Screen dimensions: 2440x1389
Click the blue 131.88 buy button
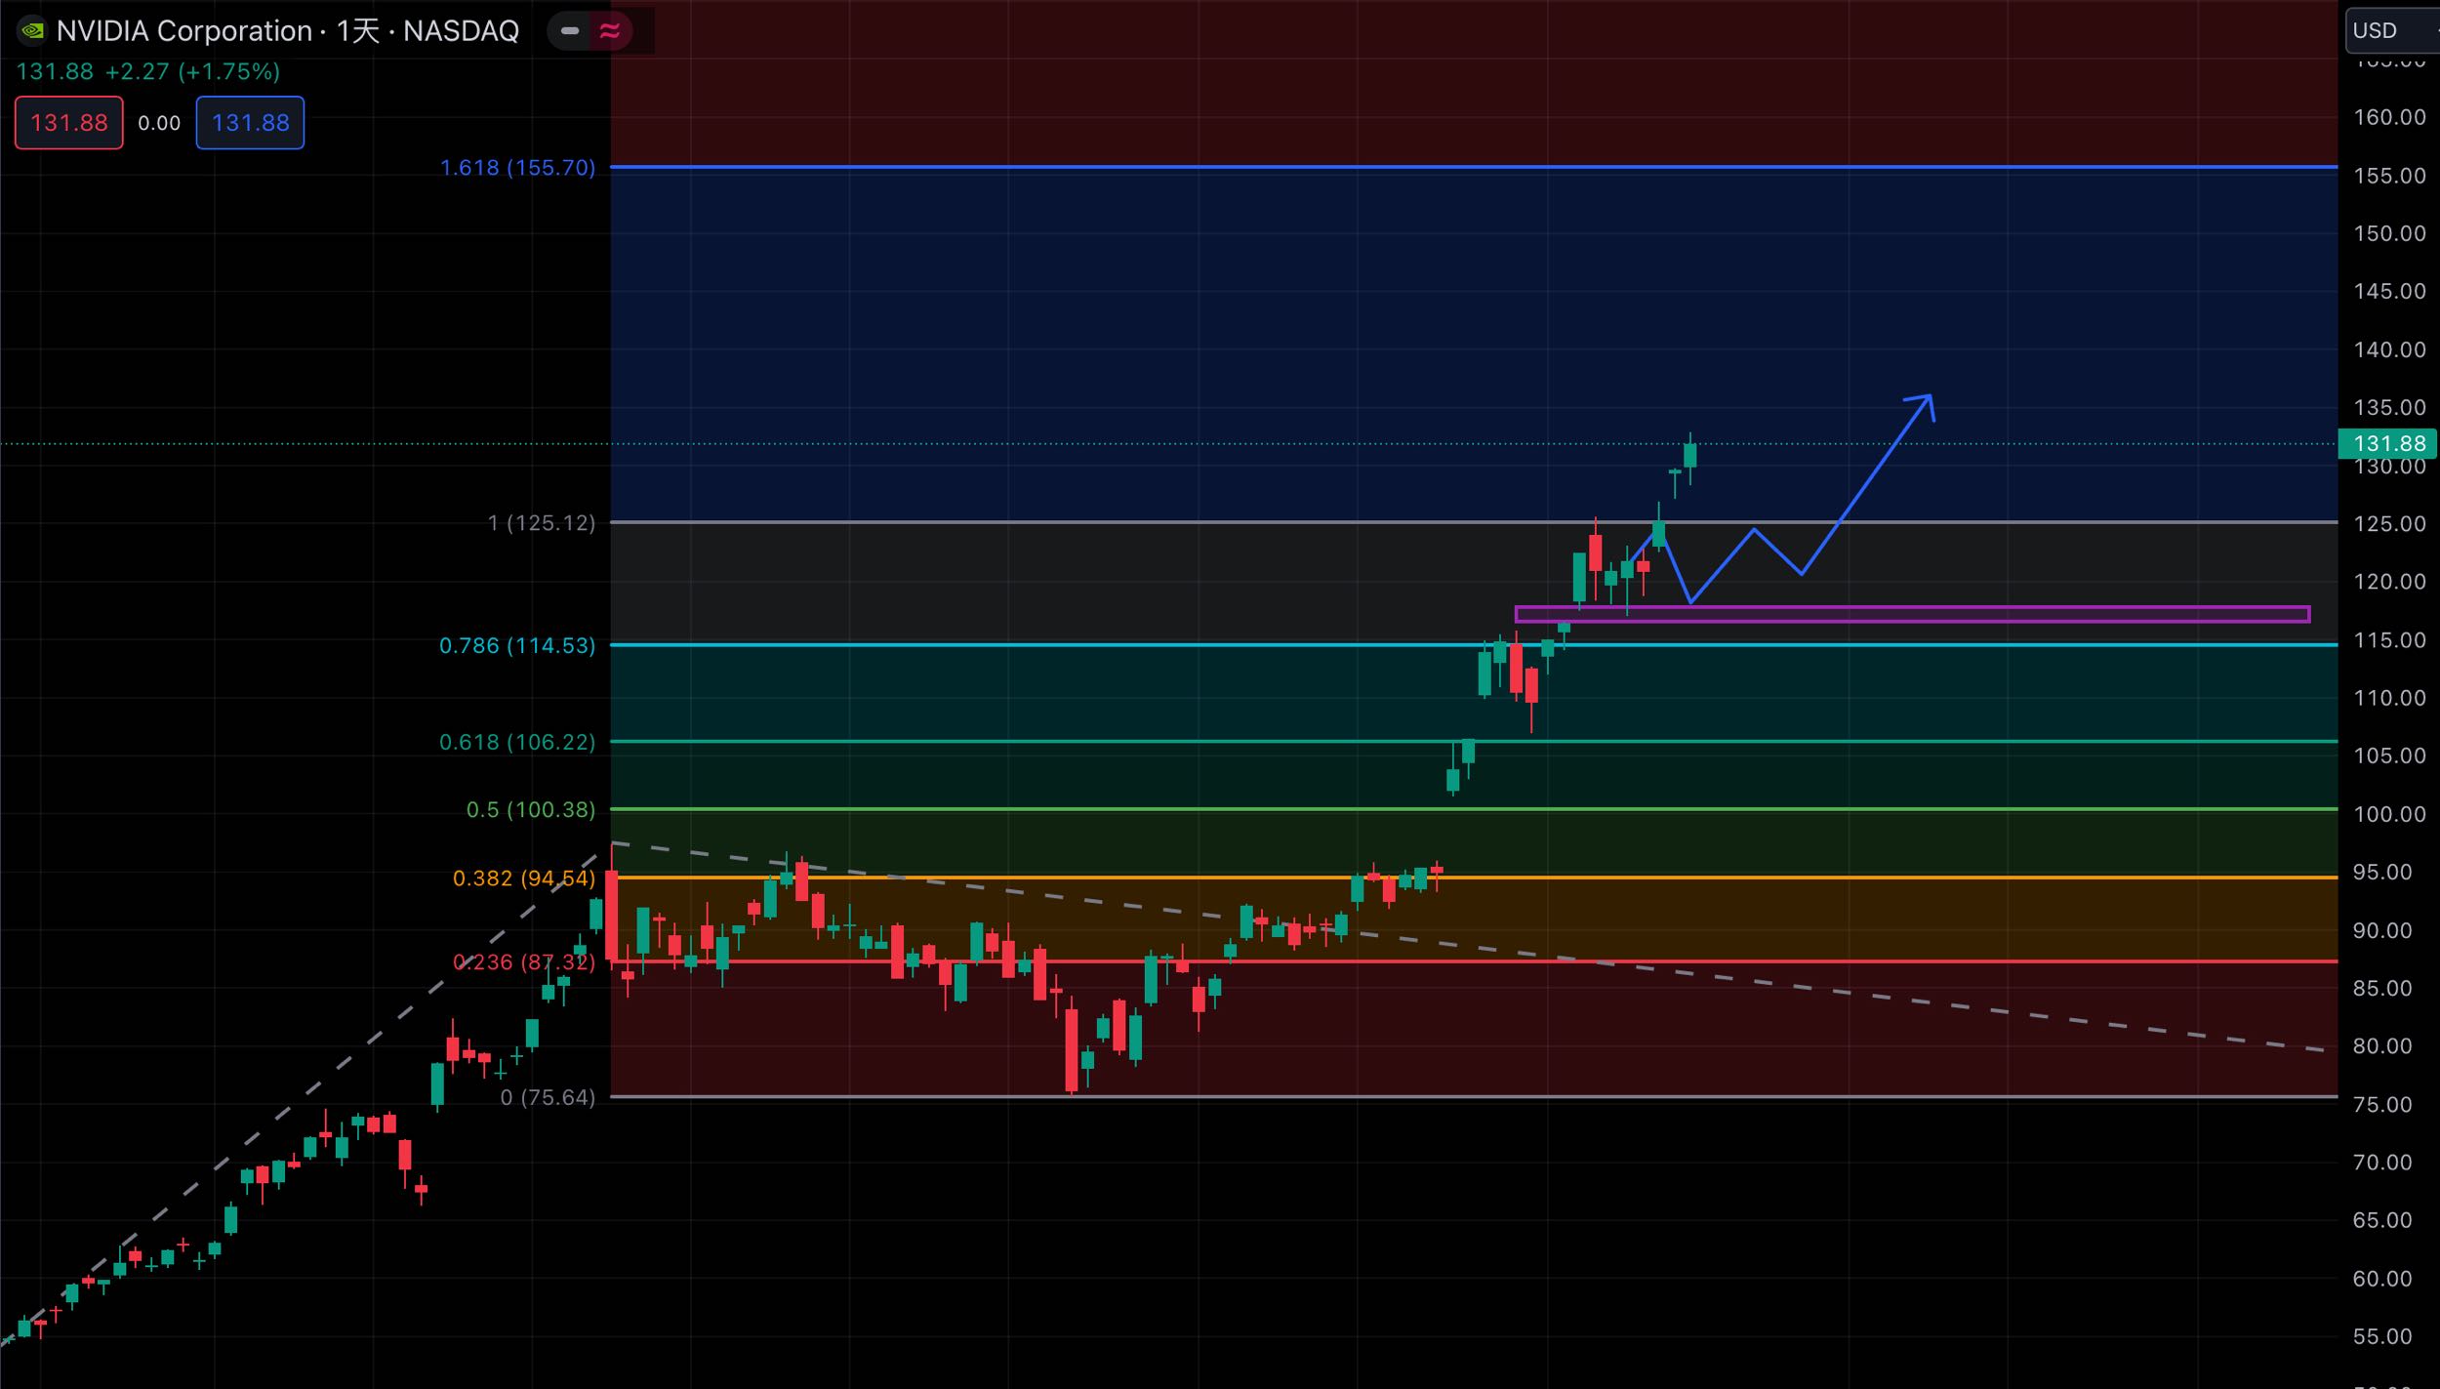tap(250, 123)
